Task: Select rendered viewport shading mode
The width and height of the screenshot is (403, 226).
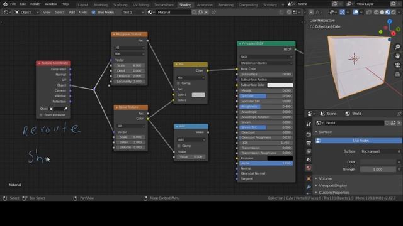Action: 393,13
